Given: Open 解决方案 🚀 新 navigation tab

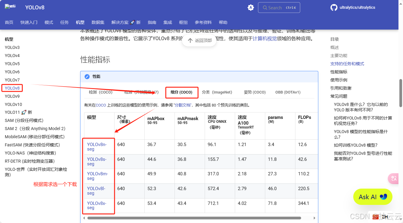Looking at the screenshot, I should [126, 22].
